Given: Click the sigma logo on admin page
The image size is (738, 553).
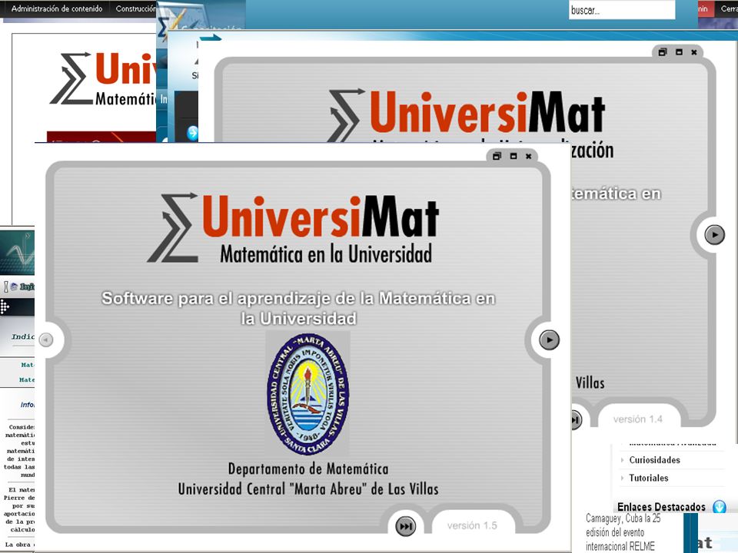Looking at the screenshot, I should 71,78.
